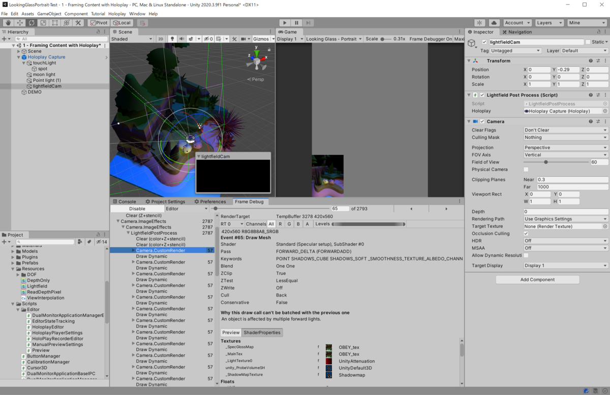Open the cloud services icon
The width and height of the screenshot is (610, 395).
coord(494,23)
